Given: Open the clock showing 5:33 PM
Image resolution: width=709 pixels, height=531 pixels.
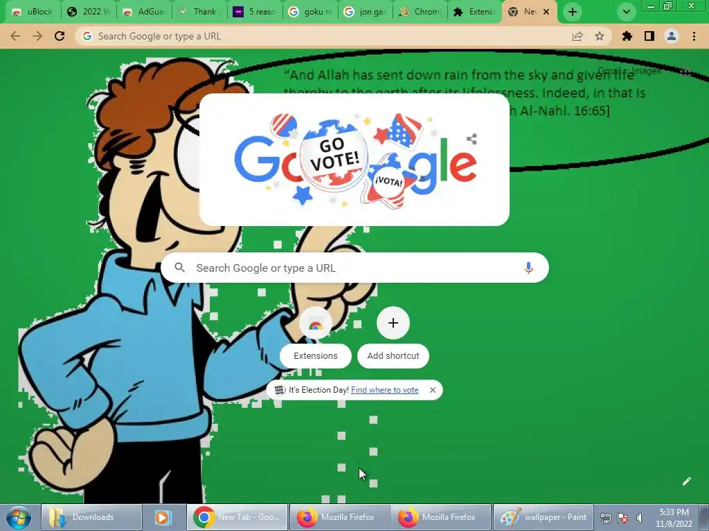Looking at the screenshot, I should (x=674, y=518).
